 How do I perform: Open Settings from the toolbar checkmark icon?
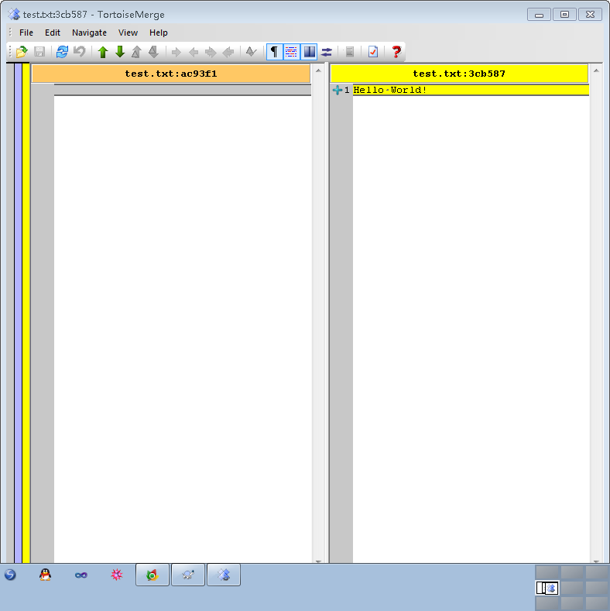tap(373, 52)
